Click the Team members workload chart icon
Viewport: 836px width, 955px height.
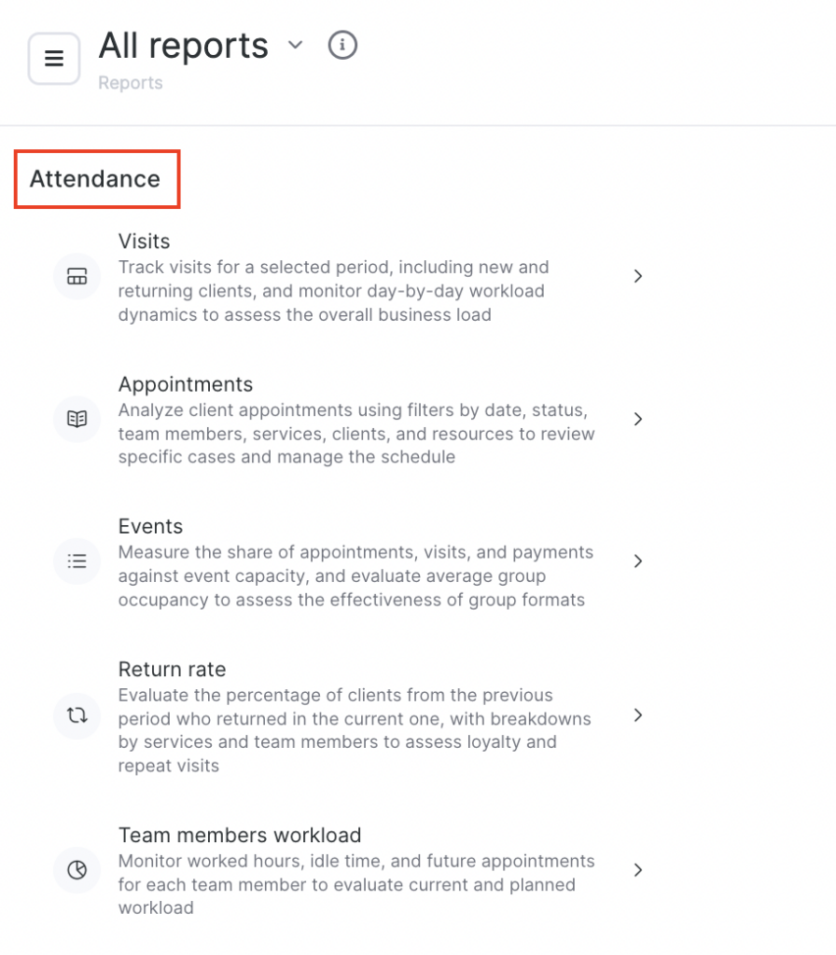[x=77, y=869]
